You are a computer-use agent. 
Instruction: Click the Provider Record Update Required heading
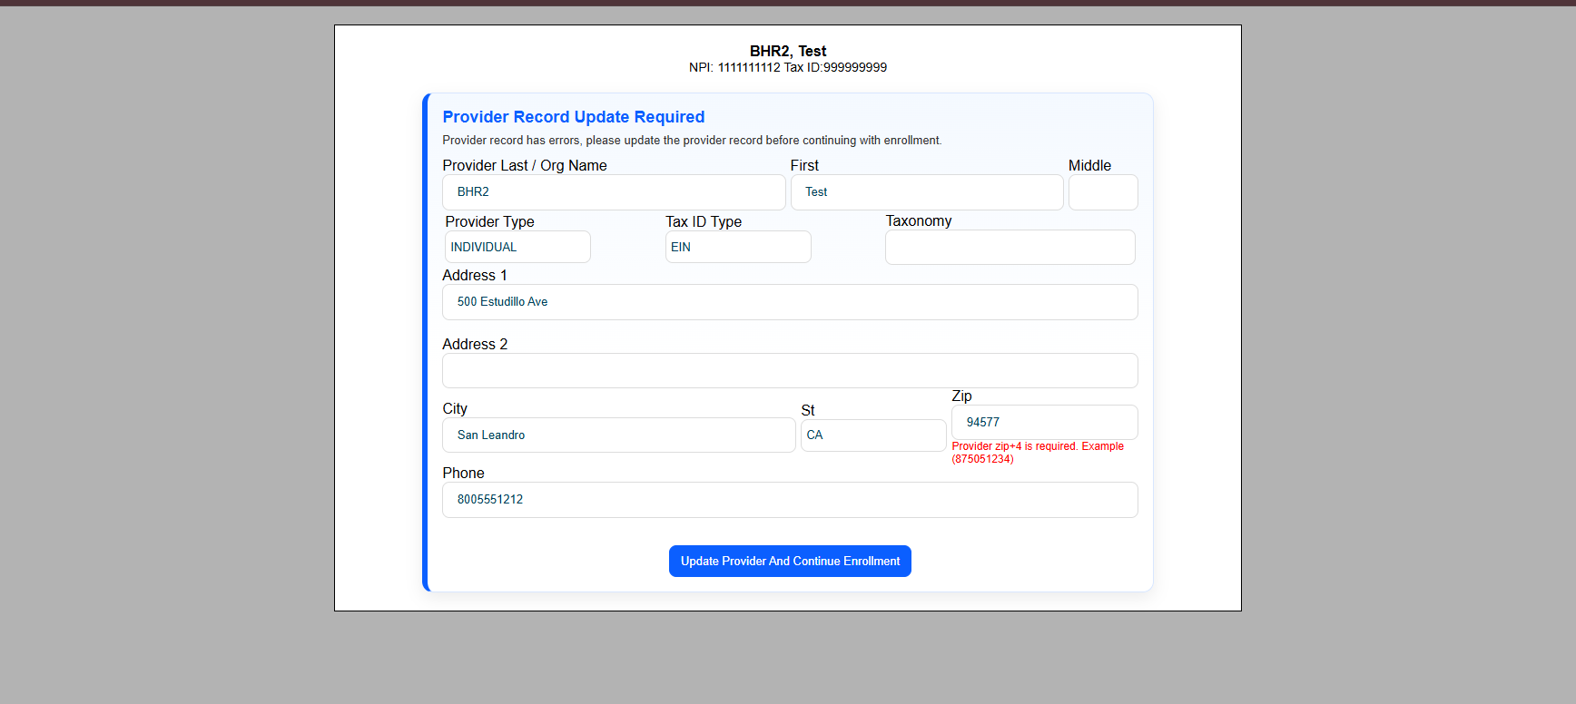pos(573,117)
